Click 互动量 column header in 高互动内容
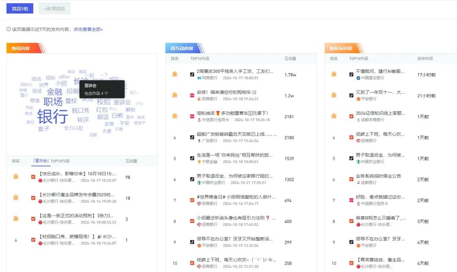Image resolution: width=457 pixels, height=272 pixels. [x=290, y=58]
